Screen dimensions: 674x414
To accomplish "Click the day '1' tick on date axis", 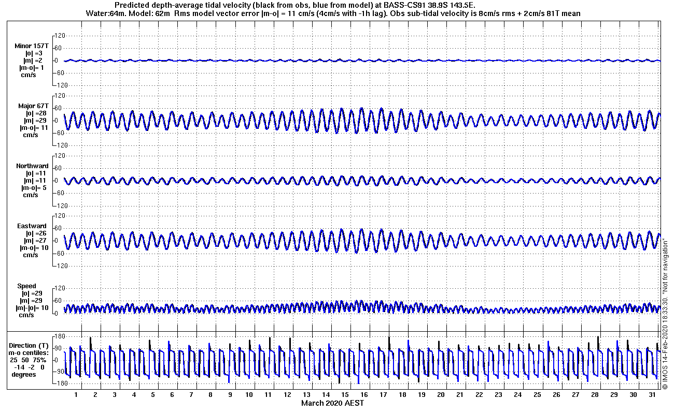I will pyautogui.click(x=76, y=395).
